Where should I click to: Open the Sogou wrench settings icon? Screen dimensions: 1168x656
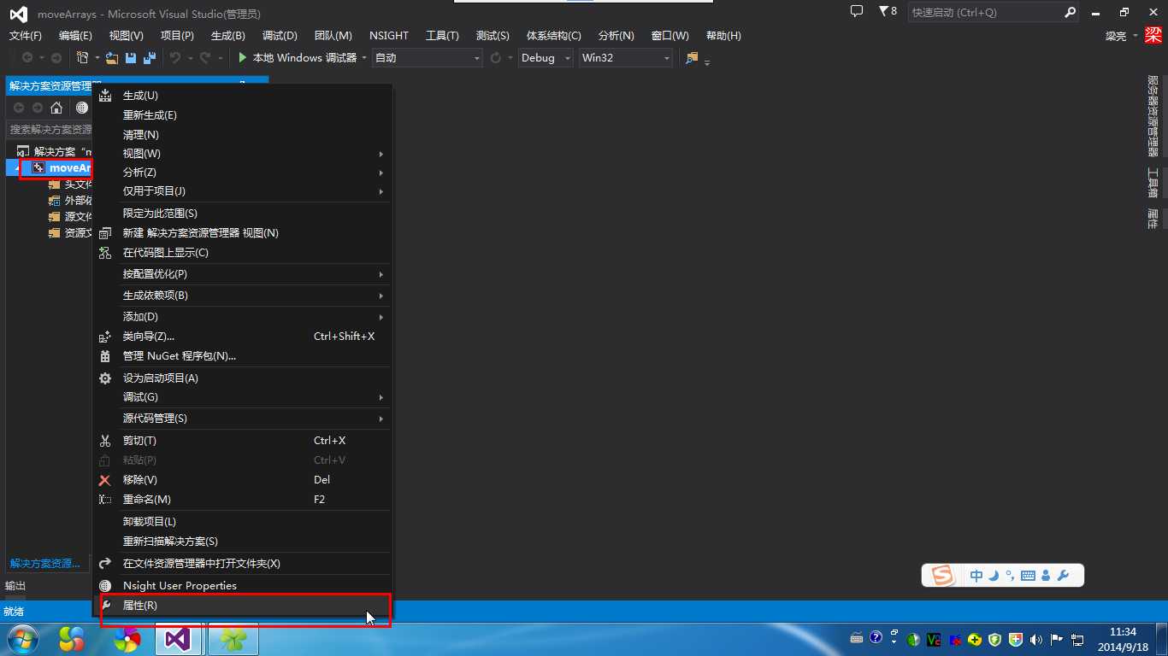click(x=1063, y=576)
